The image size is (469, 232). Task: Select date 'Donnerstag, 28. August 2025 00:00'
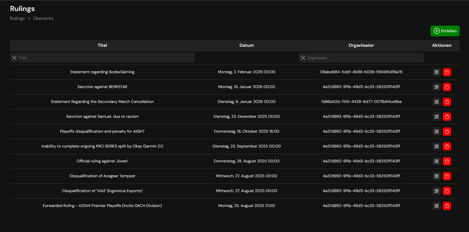(247, 161)
